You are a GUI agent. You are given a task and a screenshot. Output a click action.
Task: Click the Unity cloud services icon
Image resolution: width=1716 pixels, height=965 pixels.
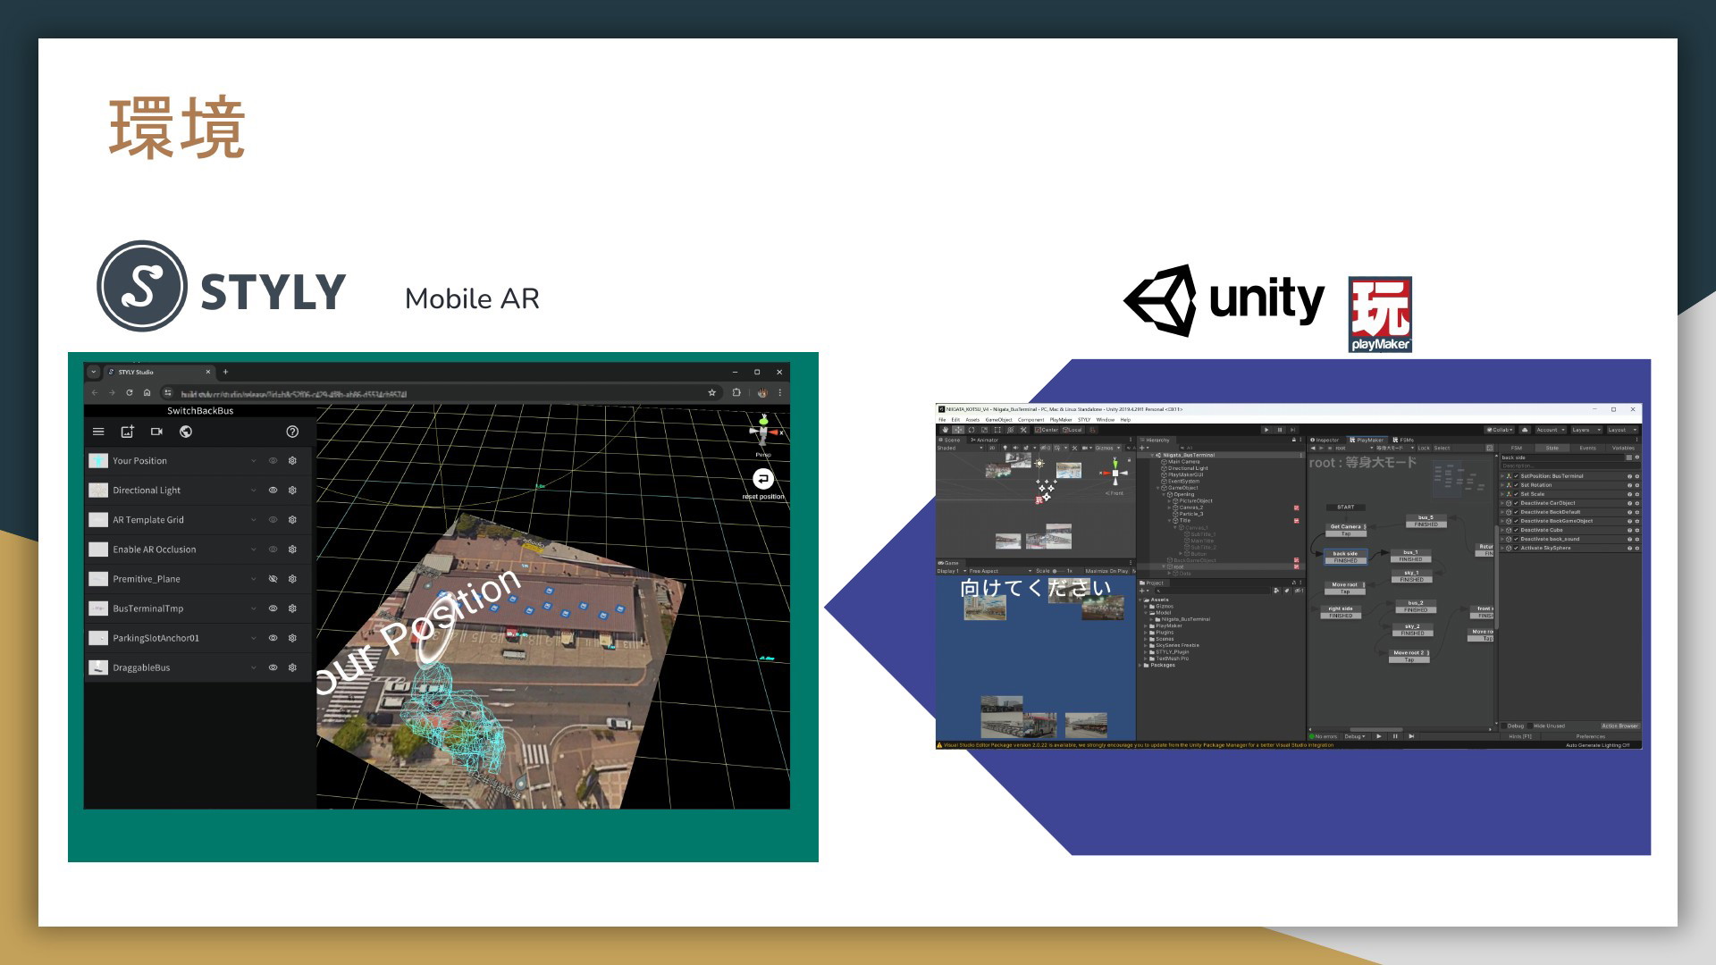pos(1525,430)
